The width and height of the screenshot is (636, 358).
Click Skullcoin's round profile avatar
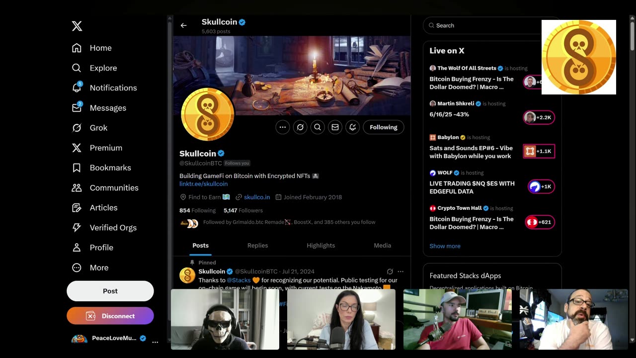(208, 114)
